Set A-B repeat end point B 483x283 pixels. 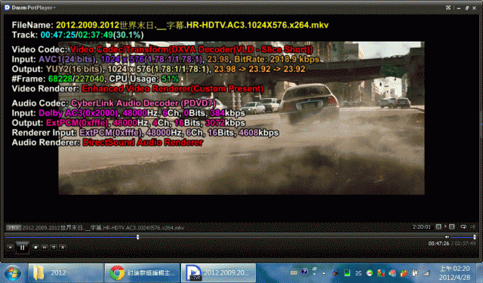(x=452, y=226)
